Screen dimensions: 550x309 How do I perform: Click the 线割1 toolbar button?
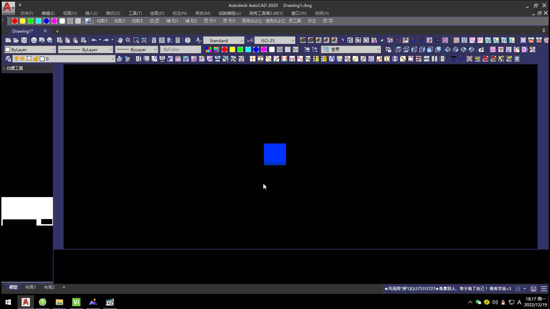point(102,21)
